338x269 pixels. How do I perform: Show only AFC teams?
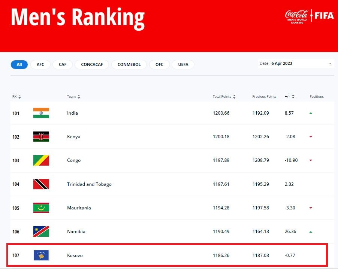(40, 64)
